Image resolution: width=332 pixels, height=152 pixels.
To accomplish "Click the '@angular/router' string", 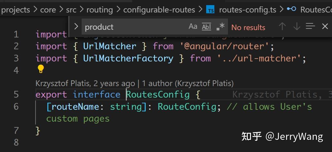I will (224, 46).
